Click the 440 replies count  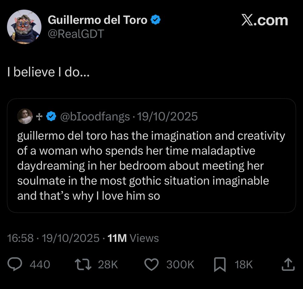(x=40, y=264)
